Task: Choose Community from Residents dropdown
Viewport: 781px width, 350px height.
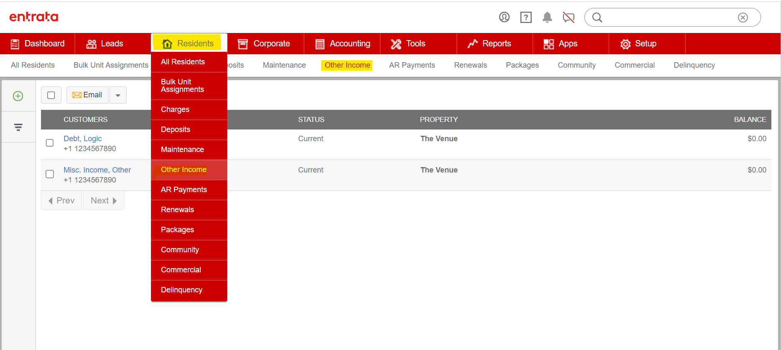Action: coord(189,250)
